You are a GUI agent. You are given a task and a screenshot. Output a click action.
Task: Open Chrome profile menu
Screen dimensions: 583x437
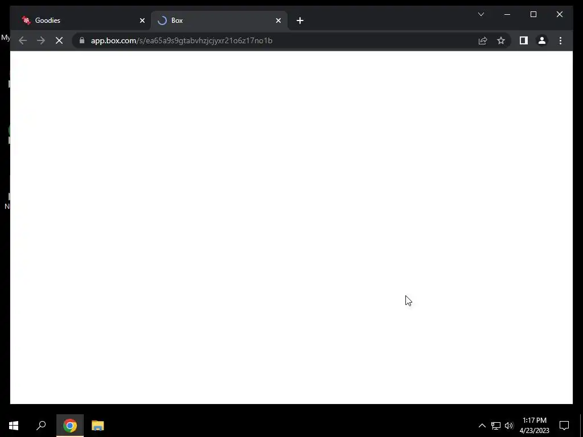click(542, 40)
